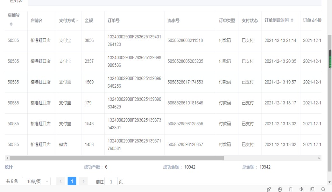Go to previous page with left chevron

[61, 182]
